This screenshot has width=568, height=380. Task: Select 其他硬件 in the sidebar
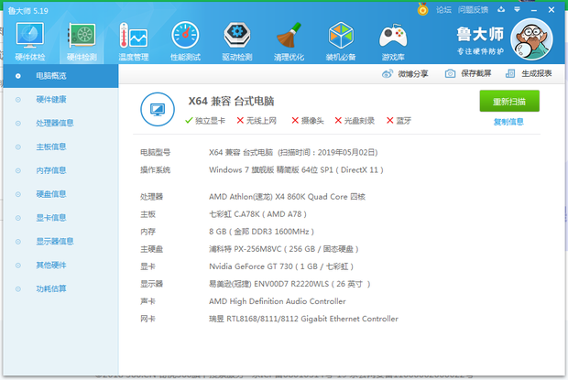pyautogui.click(x=60, y=266)
